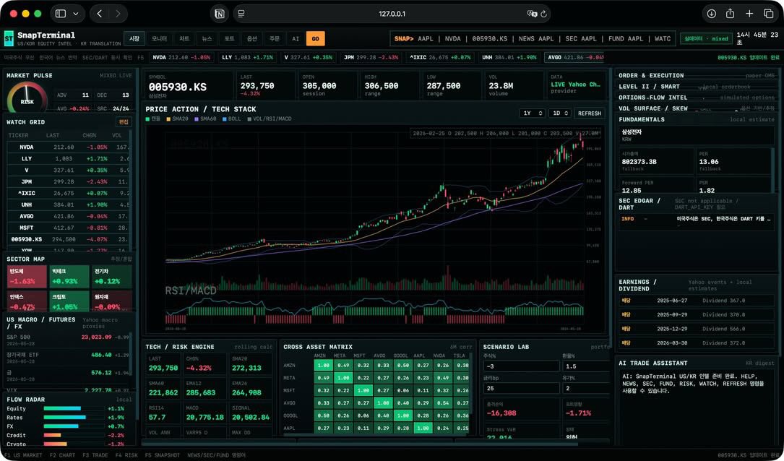Select the NVDA ticker chip in tape
Screen dimensions: 784x461
coord(181,58)
